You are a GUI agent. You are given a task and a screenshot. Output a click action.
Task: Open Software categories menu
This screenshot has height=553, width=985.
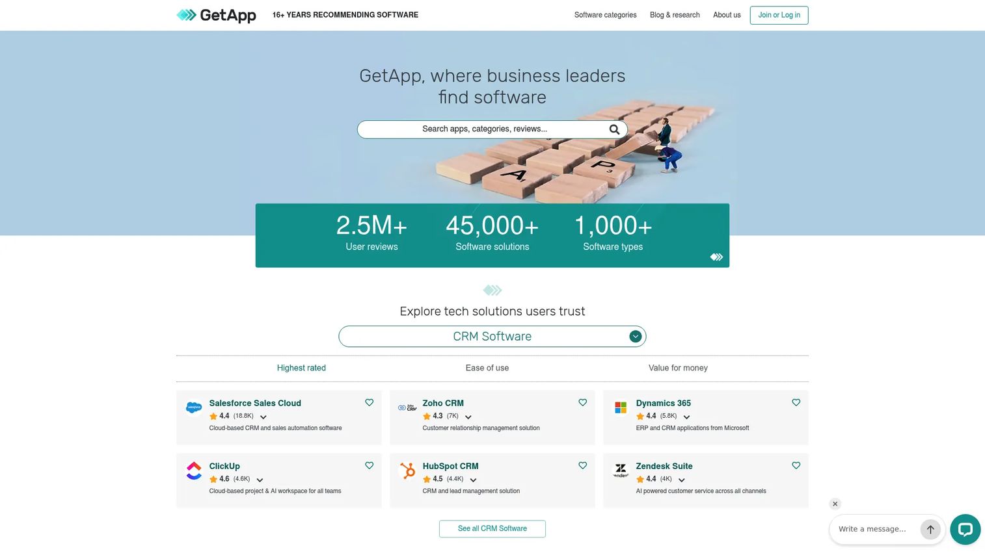[605, 15]
